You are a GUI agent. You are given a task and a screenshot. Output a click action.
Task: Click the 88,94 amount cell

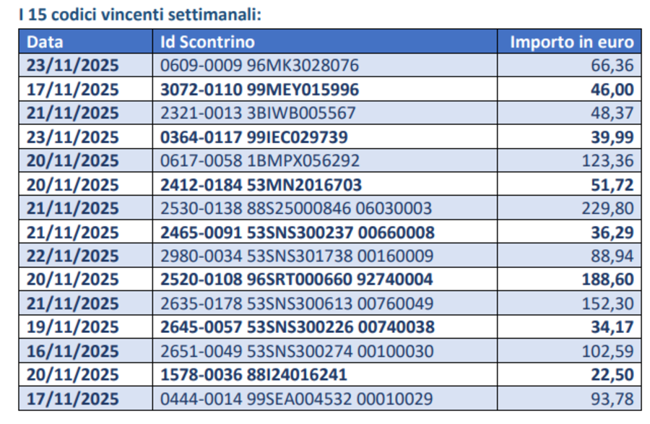click(616, 256)
